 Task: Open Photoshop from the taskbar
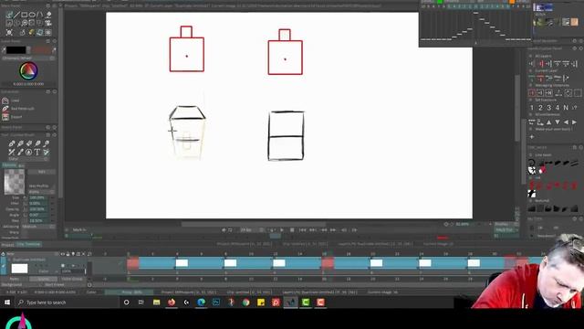point(216,302)
